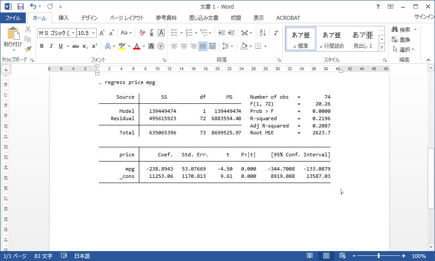Apply the 標準 style

click(301, 39)
